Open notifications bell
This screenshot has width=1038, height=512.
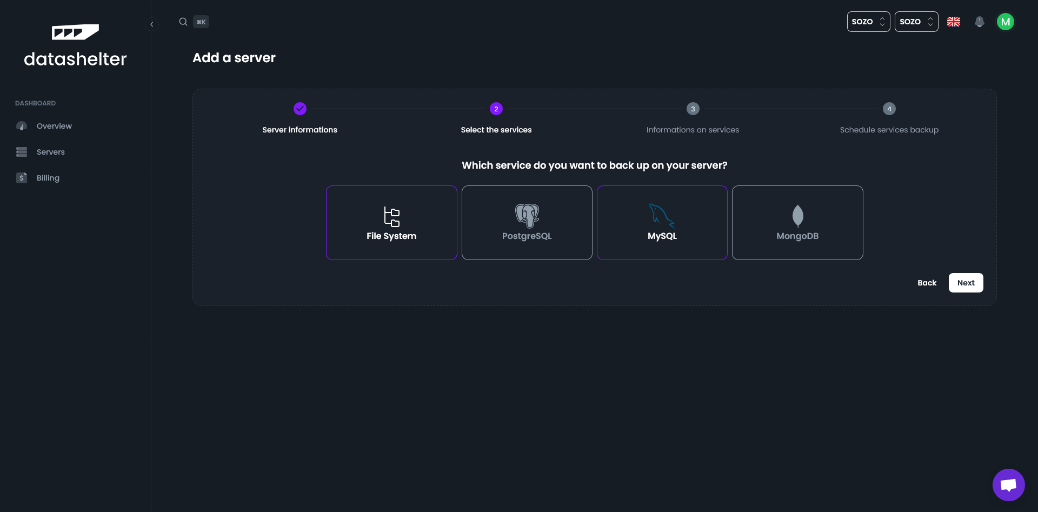click(979, 22)
